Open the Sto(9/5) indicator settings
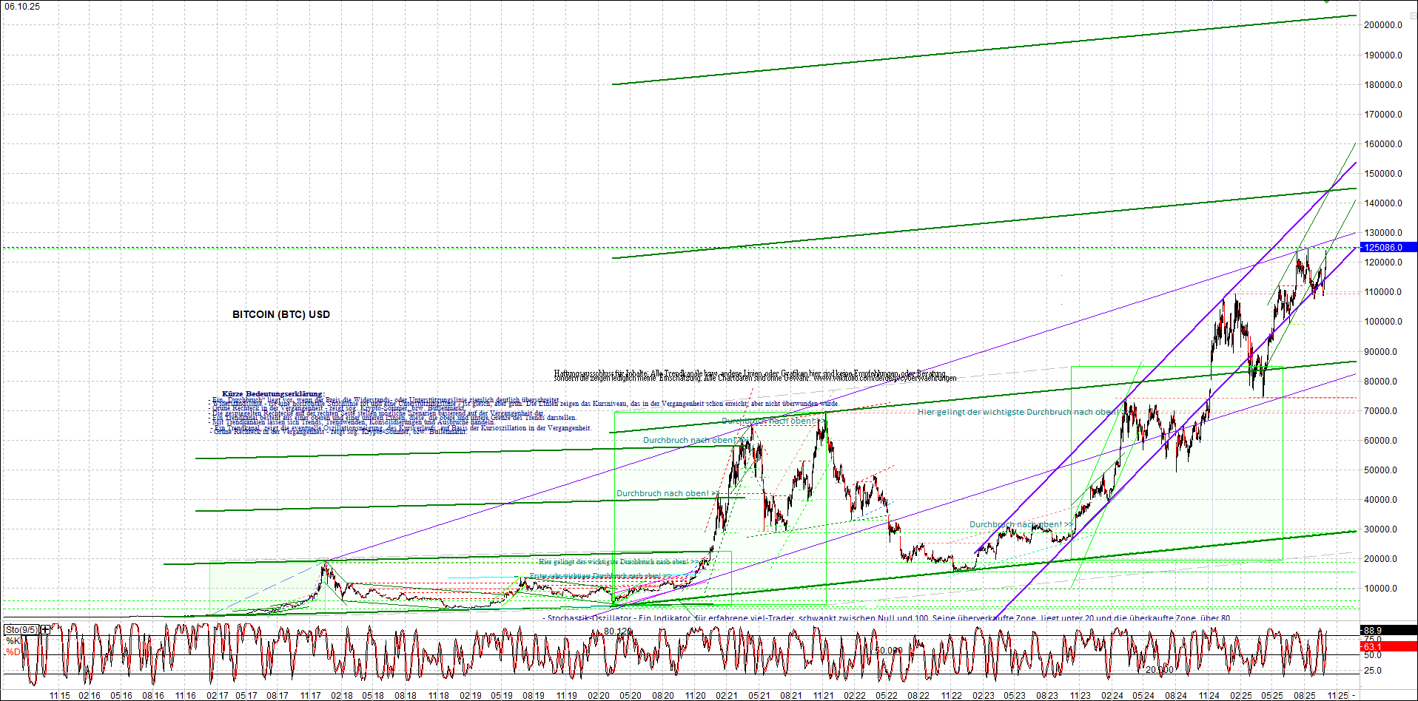 tap(22, 629)
